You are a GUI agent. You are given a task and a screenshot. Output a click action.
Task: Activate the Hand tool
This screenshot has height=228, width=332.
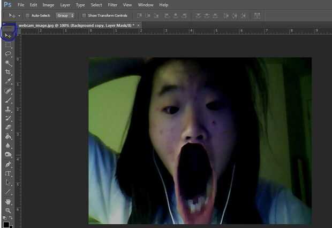point(8,201)
